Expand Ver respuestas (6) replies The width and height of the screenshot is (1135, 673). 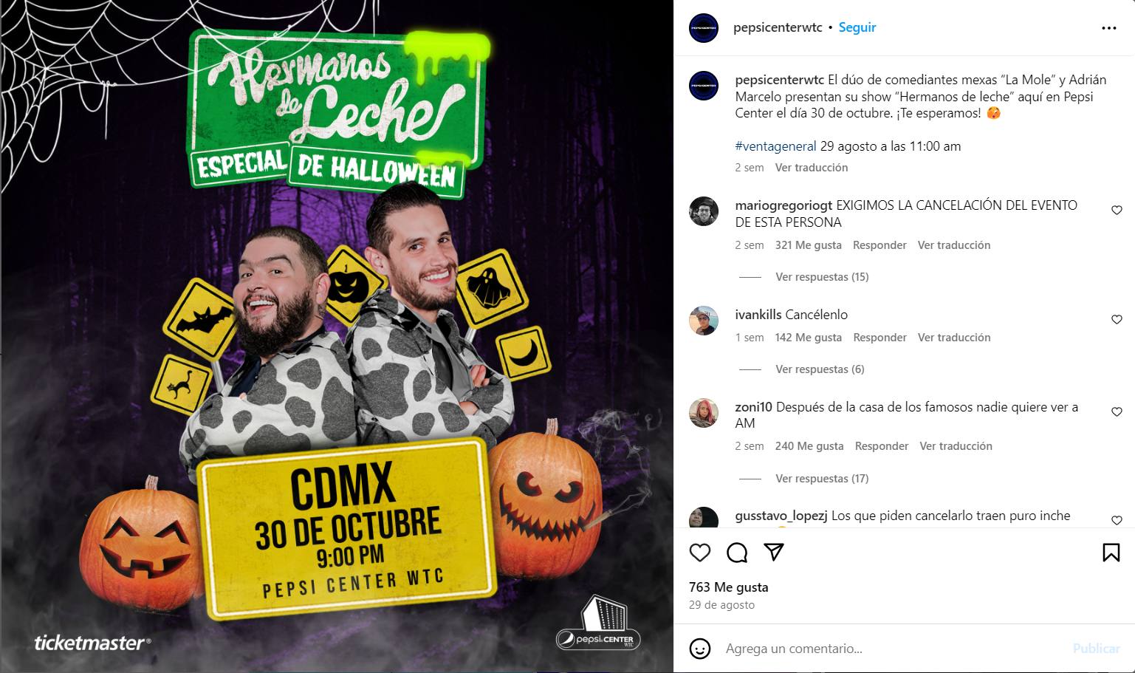[x=820, y=369]
